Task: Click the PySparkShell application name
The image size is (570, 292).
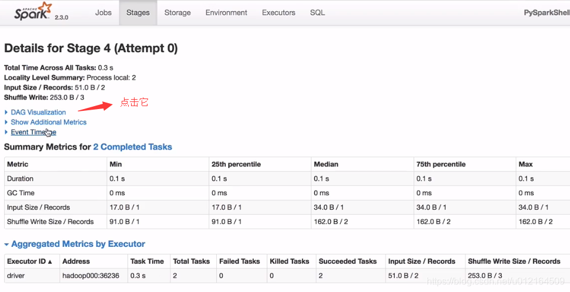Action: click(546, 12)
